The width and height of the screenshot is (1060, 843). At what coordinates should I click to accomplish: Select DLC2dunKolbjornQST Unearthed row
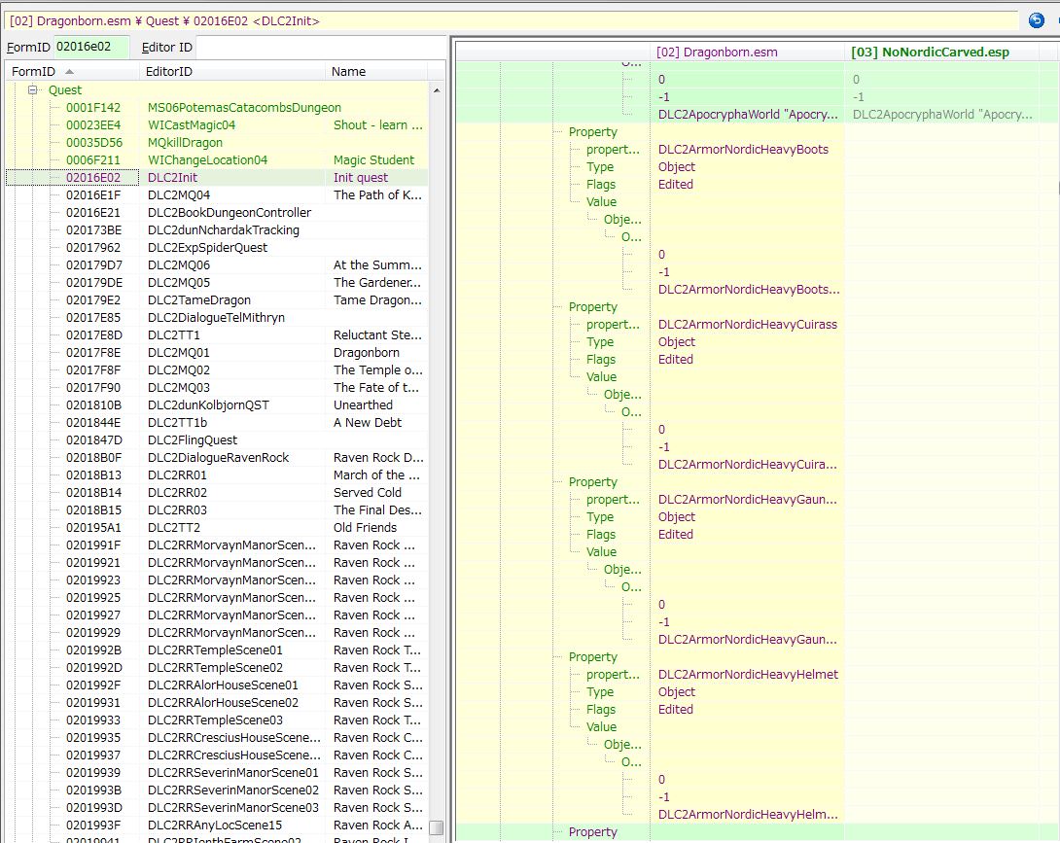tap(217, 404)
